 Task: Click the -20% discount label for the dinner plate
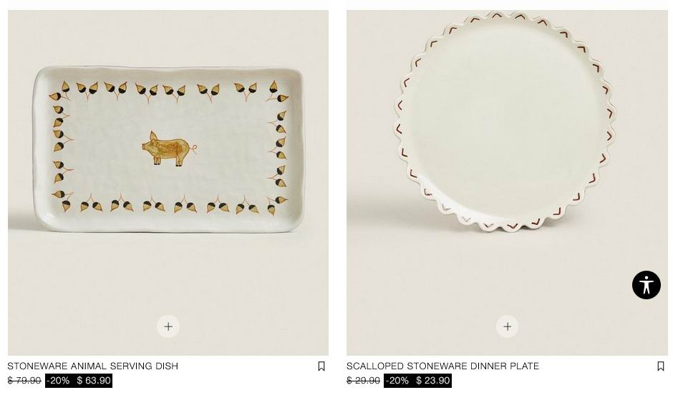(x=397, y=380)
